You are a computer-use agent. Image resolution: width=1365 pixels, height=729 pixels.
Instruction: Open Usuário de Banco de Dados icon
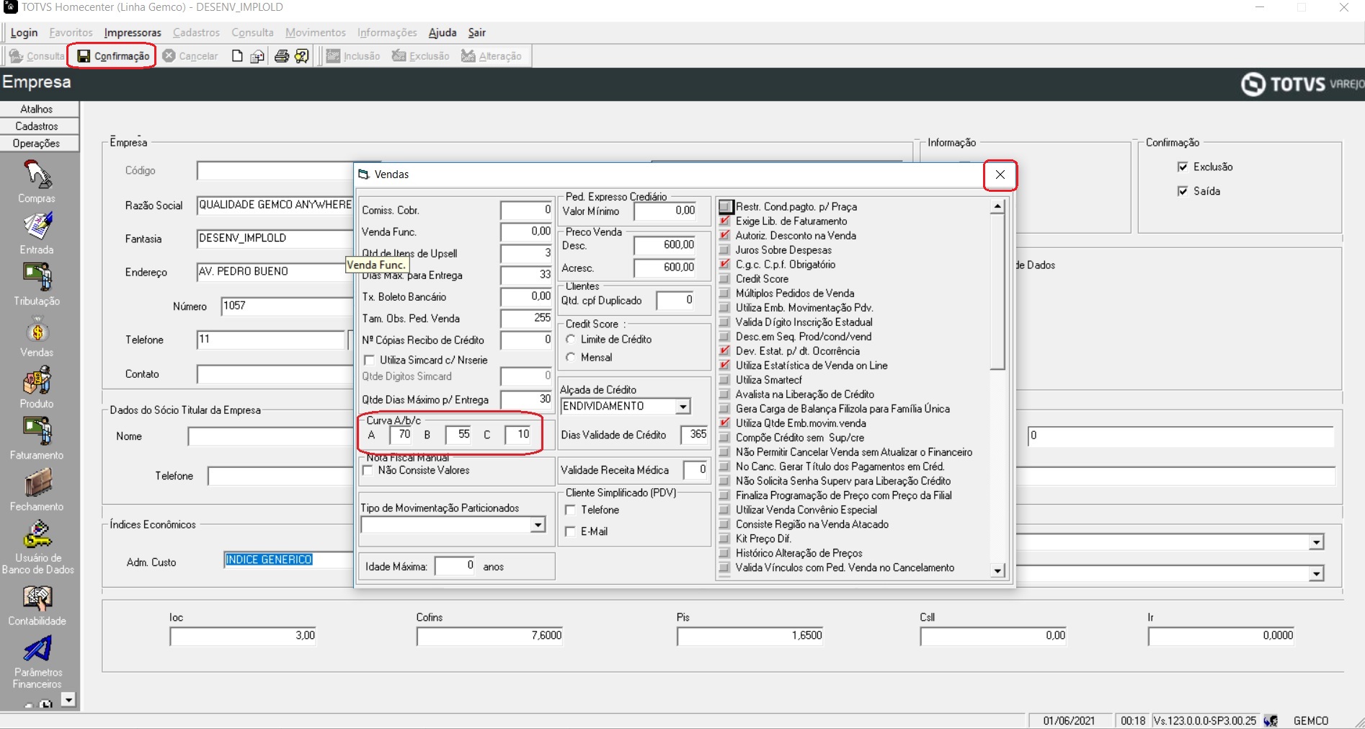pos(37,535)
